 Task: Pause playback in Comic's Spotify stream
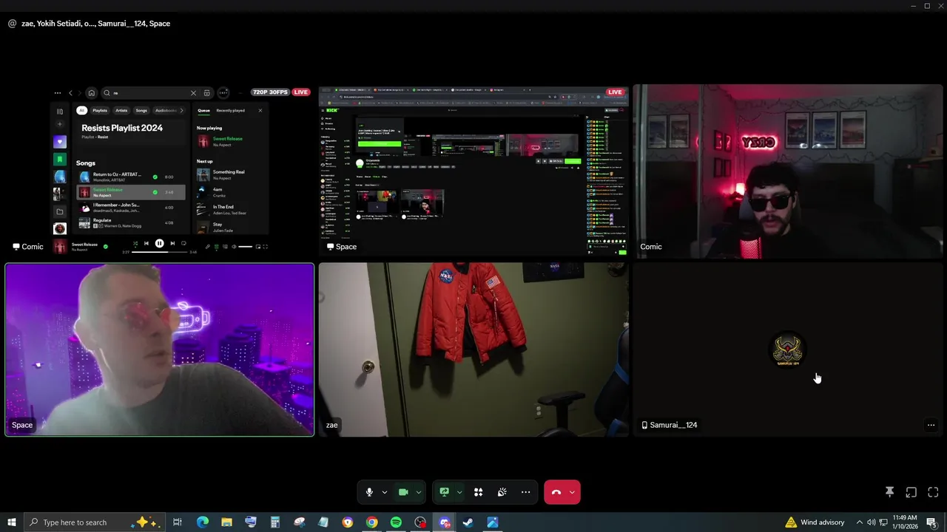pos(159,243)
